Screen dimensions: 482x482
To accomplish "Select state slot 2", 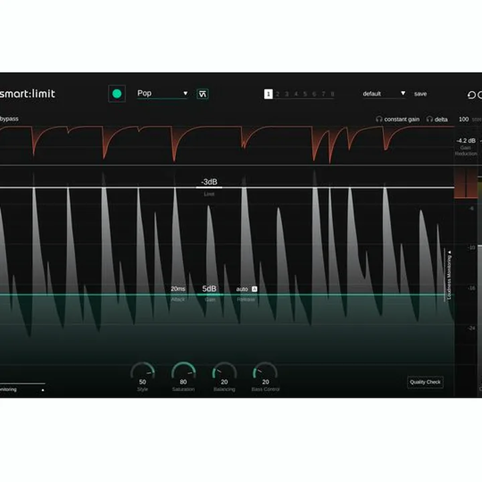I will point(278,94).
